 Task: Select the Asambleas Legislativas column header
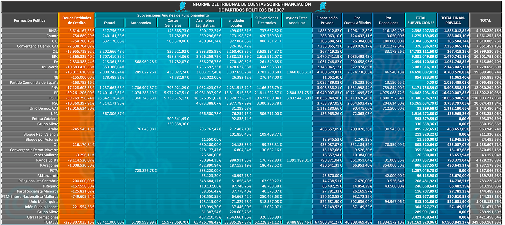[205, 23]
